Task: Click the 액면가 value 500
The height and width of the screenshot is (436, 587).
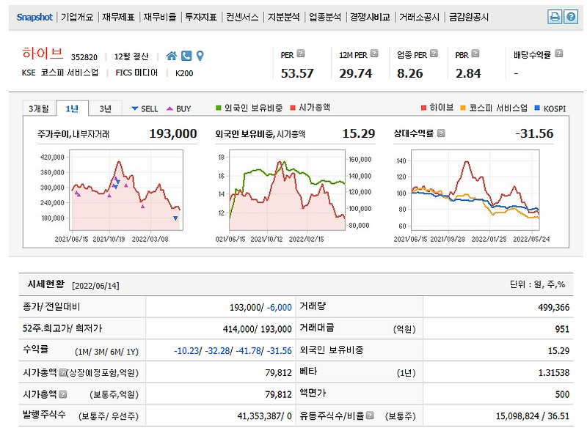Action: coord(562,394)
